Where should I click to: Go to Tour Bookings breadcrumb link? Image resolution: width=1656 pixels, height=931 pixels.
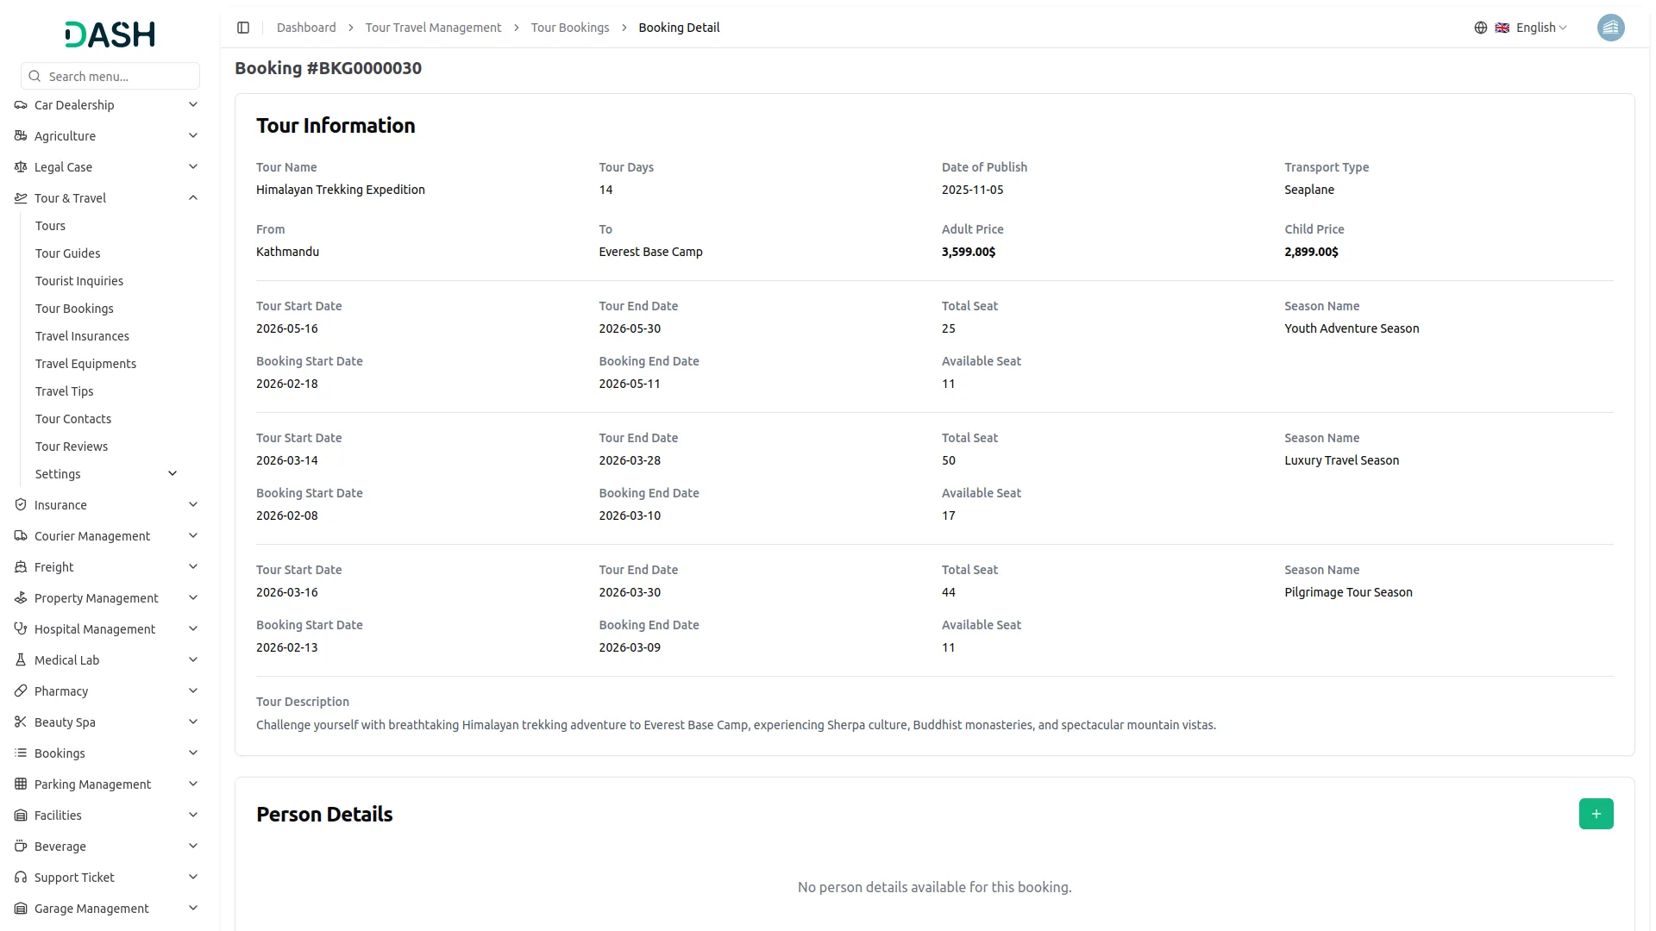[x=569, y=28]
